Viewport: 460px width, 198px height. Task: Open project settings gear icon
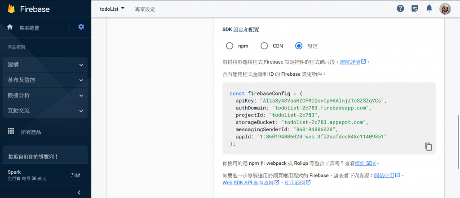(81, 26)
